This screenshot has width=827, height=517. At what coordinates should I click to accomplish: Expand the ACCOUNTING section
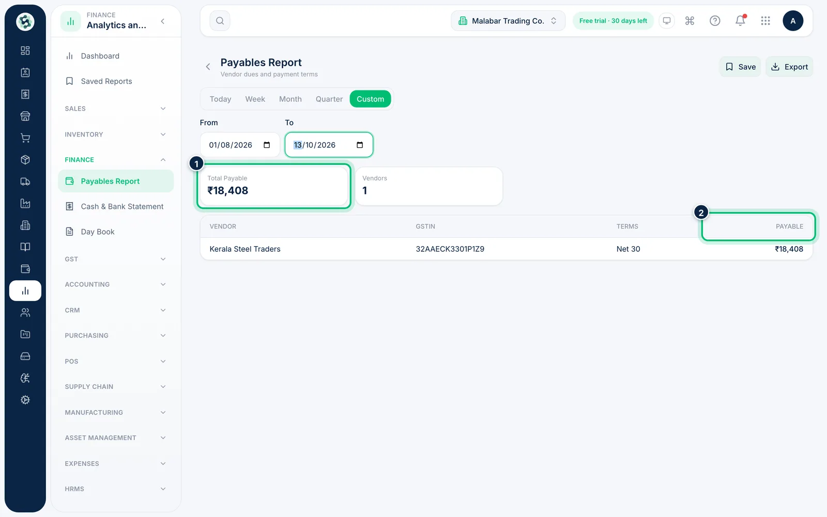(116, 284)
